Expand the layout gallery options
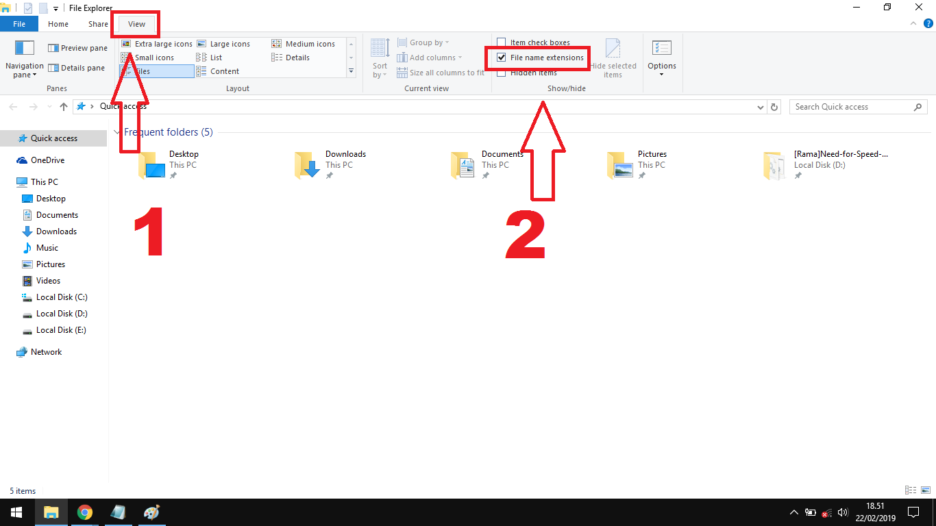The height and width of the screenshot is (526, 936). pyautogui.click(x=351, y=71)
